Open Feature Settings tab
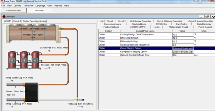The height and width of the screenshot is (111, 215). (111, 27)
